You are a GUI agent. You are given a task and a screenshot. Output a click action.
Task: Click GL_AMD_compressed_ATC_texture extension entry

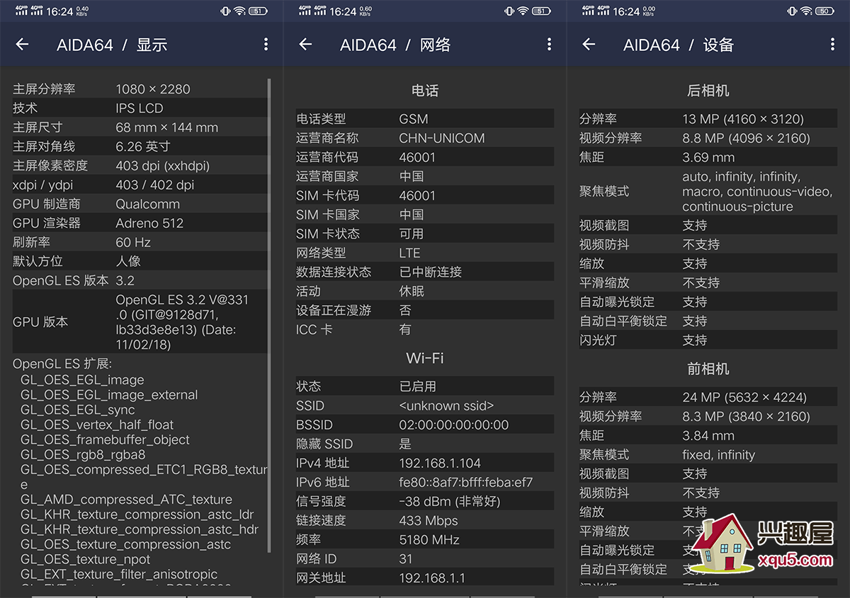coord(126,500)
